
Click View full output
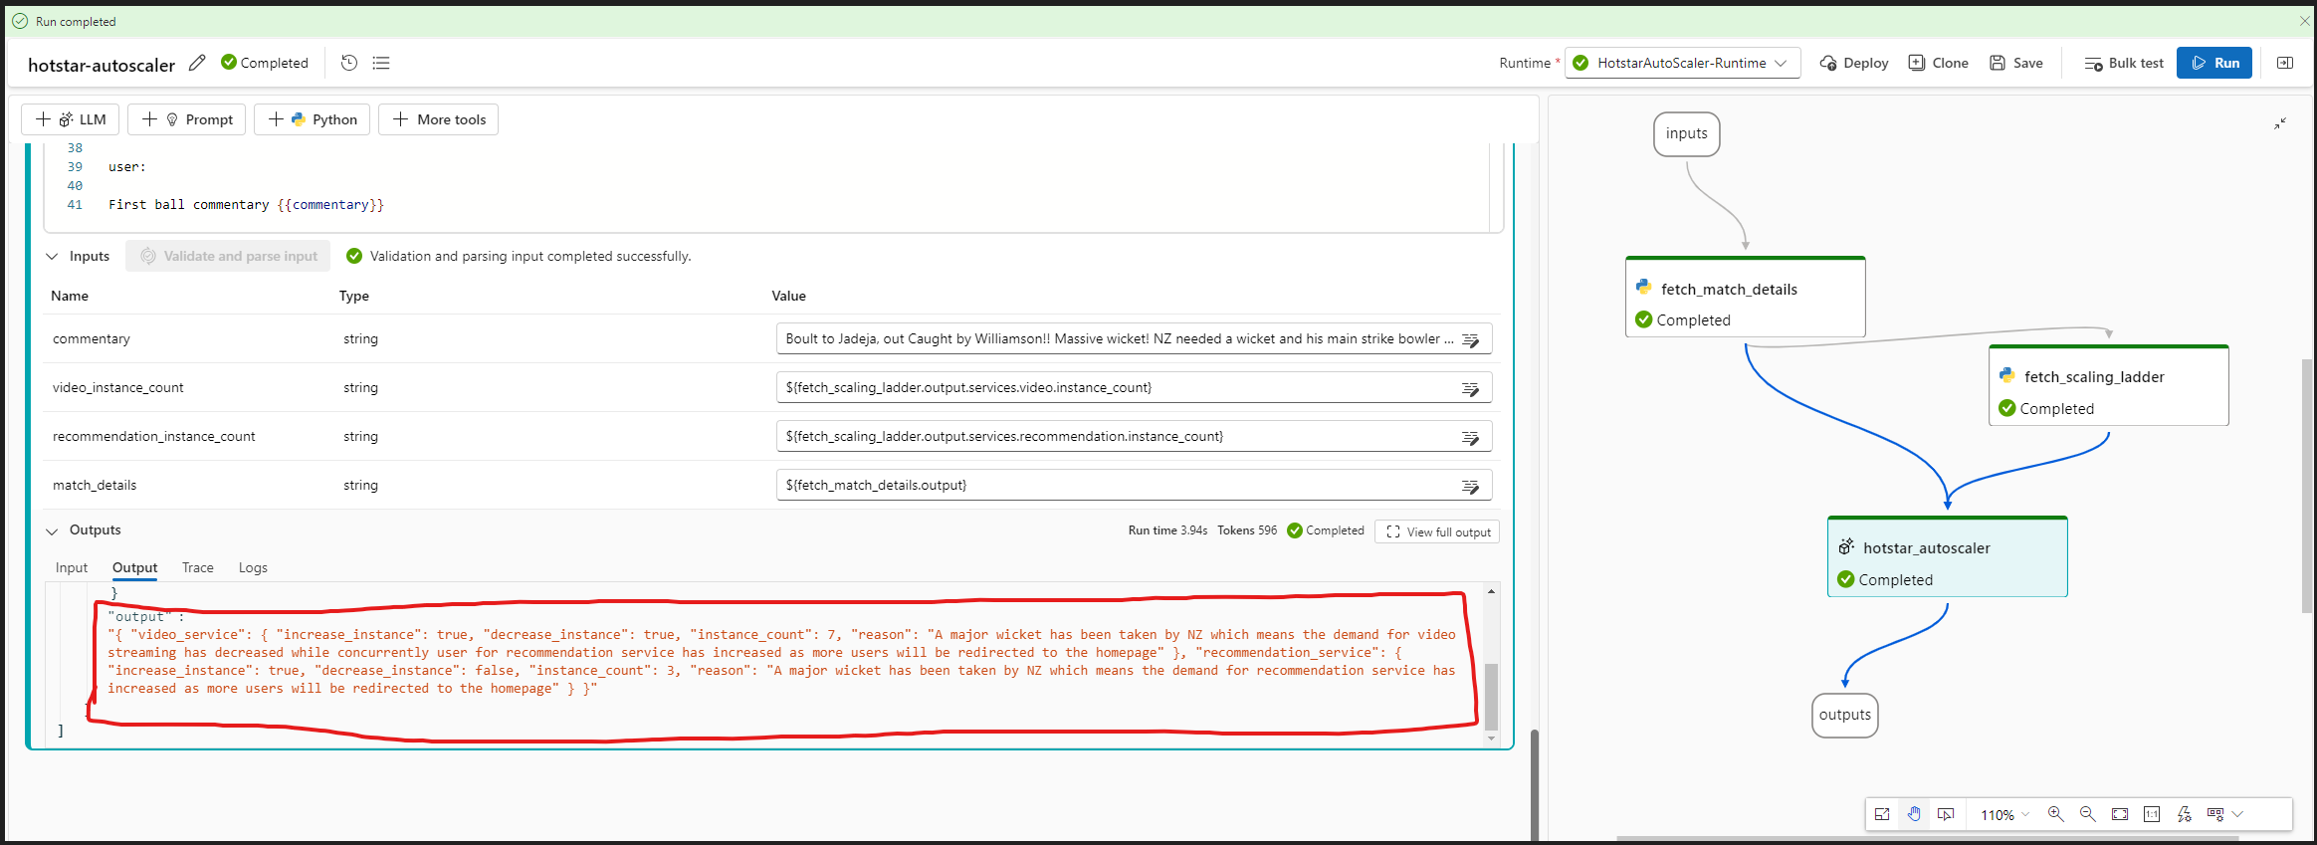1438,531
